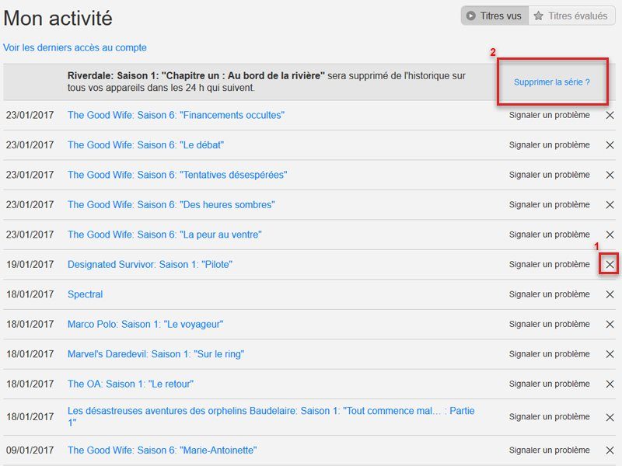
Task: Open The Good Wife "Le débat" title
Action: [145, 145]
